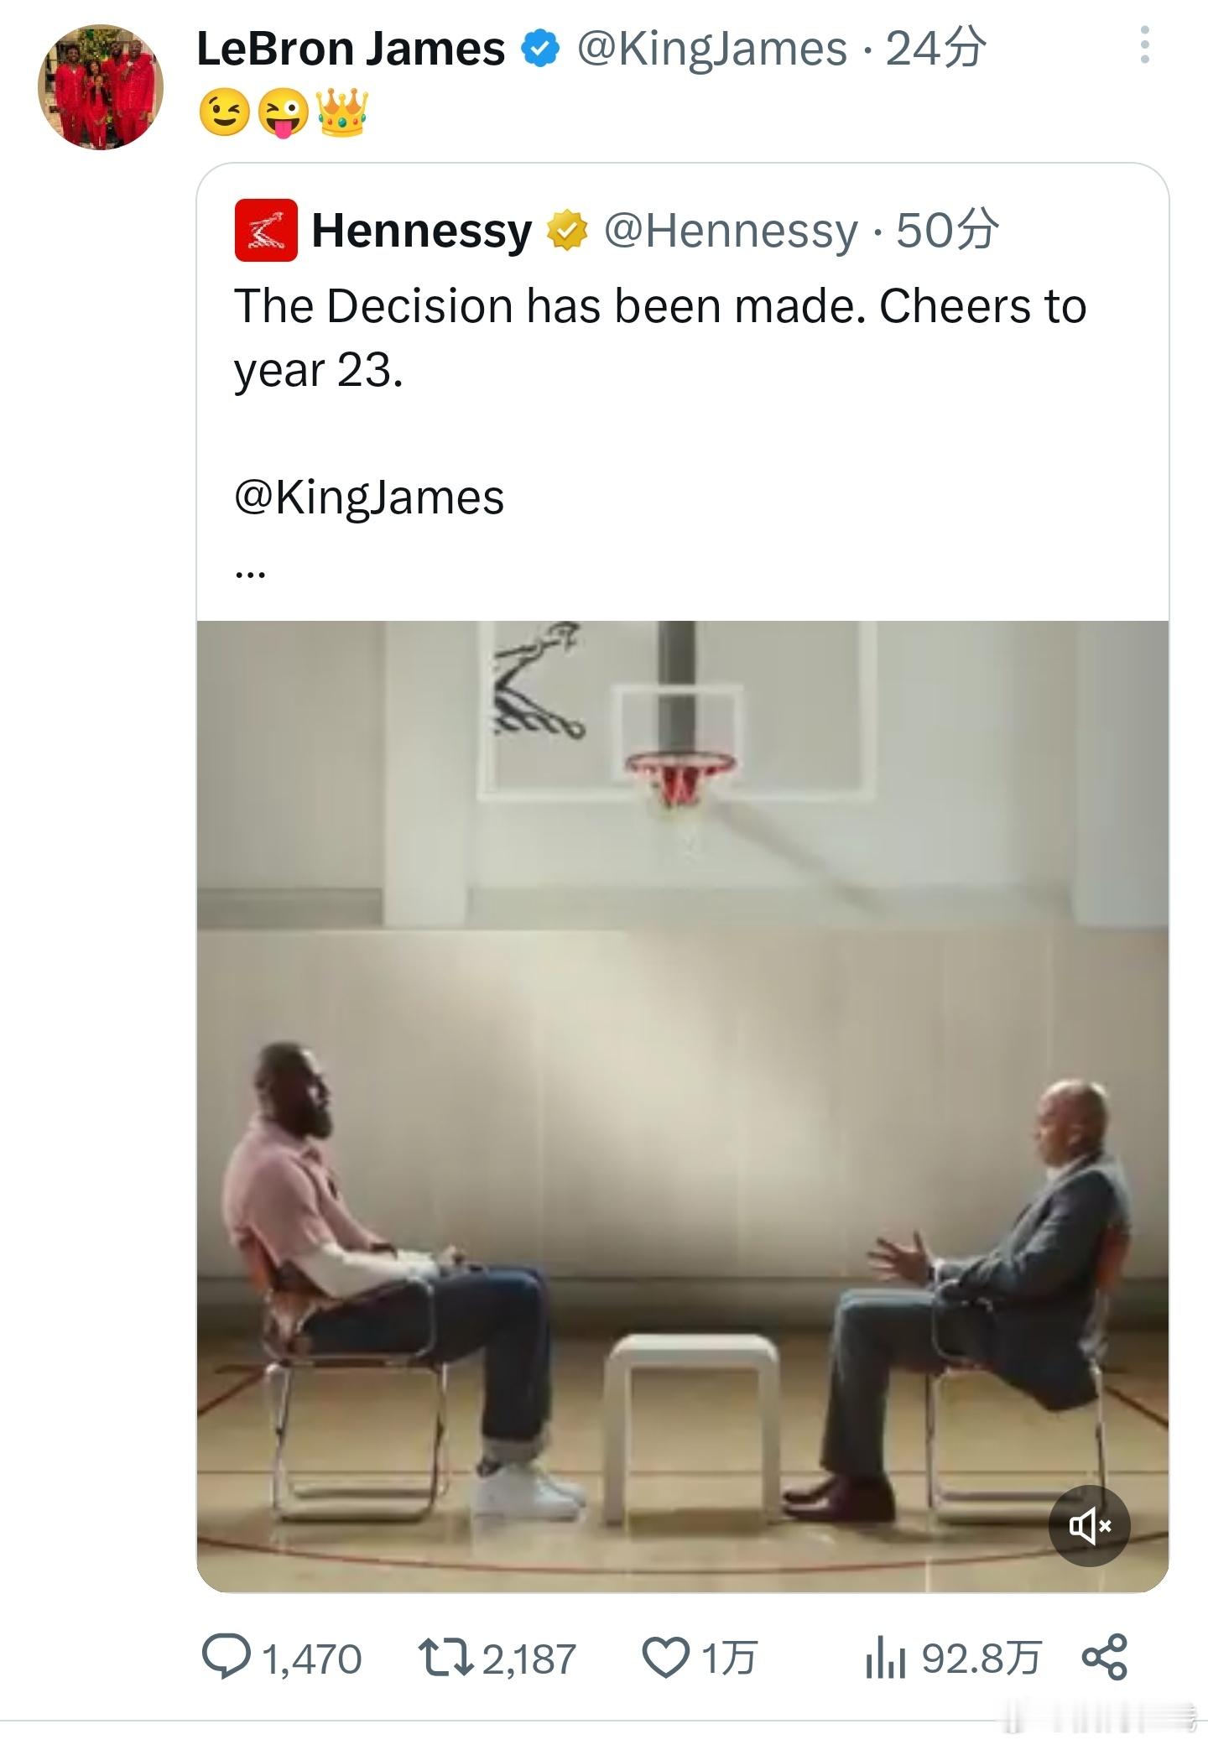The image size is (1208, 1745).
Task: Open quoted tweet text "The Decision has been made"
Action: pyautogui.click(x=659, y=306)
